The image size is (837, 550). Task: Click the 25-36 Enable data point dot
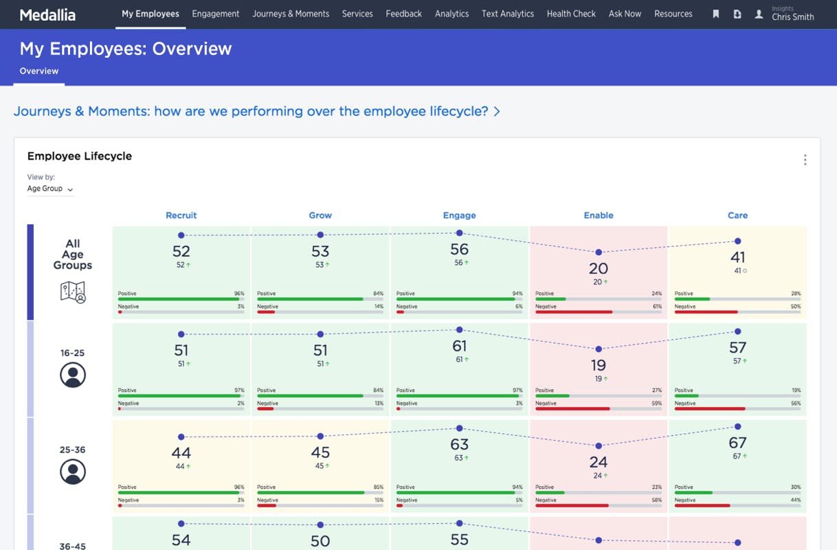point(599,446)
